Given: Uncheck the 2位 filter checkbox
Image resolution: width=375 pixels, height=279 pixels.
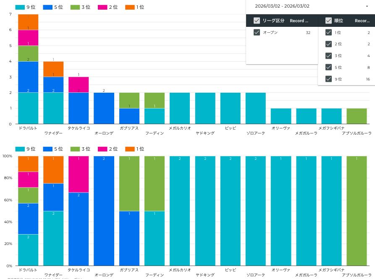Looking at the screenshot, I should (x=328, y=44).
